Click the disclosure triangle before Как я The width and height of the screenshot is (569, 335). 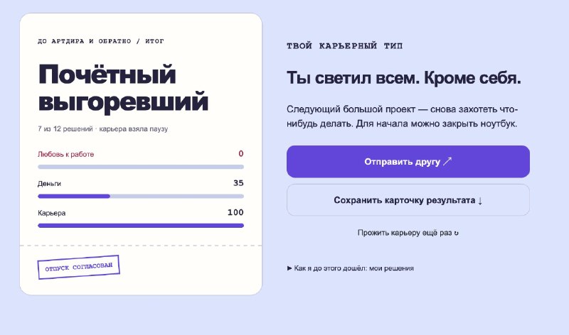pos(289,268)
